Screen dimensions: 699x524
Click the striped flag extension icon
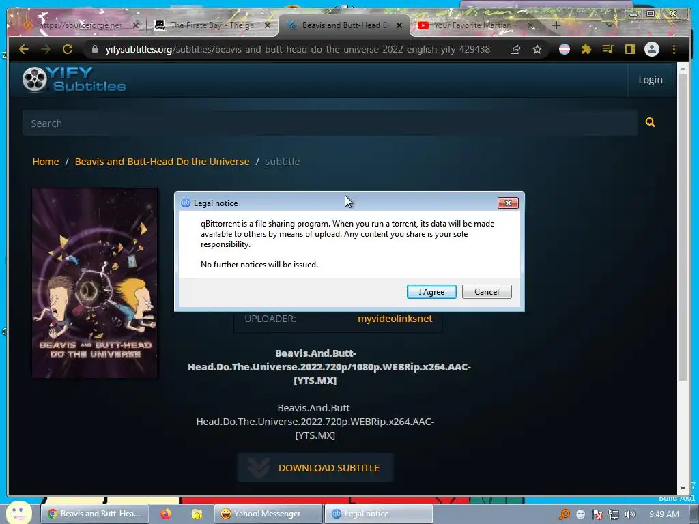pos(565,49)
